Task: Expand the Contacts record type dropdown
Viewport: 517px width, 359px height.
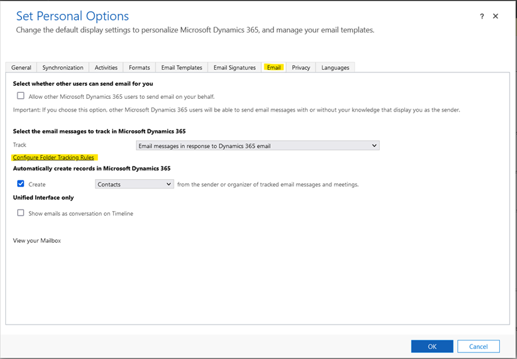Action: point(135,184)
